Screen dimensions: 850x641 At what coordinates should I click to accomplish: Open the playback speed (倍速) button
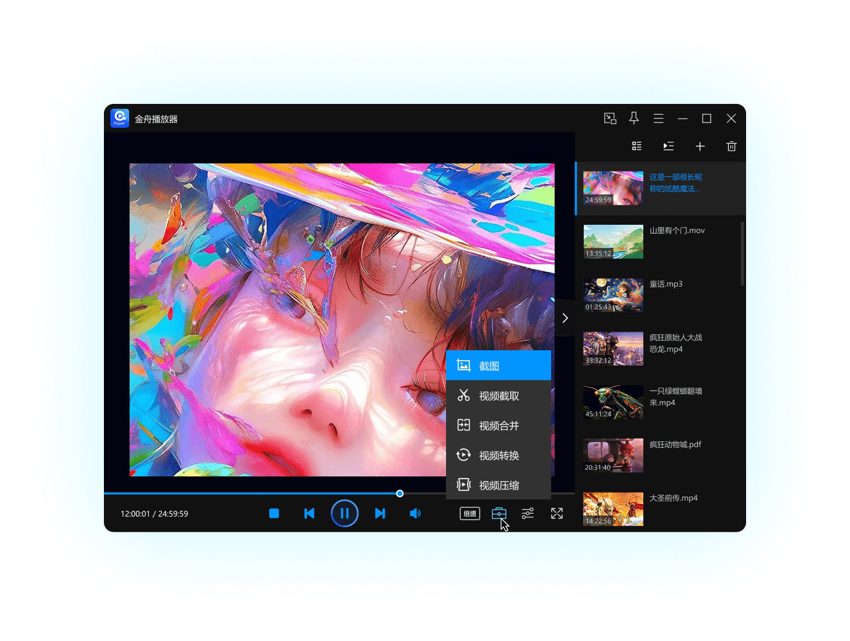click(470, 514)
